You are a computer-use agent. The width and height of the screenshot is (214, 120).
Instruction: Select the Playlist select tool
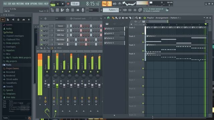(x=133, y=18)
